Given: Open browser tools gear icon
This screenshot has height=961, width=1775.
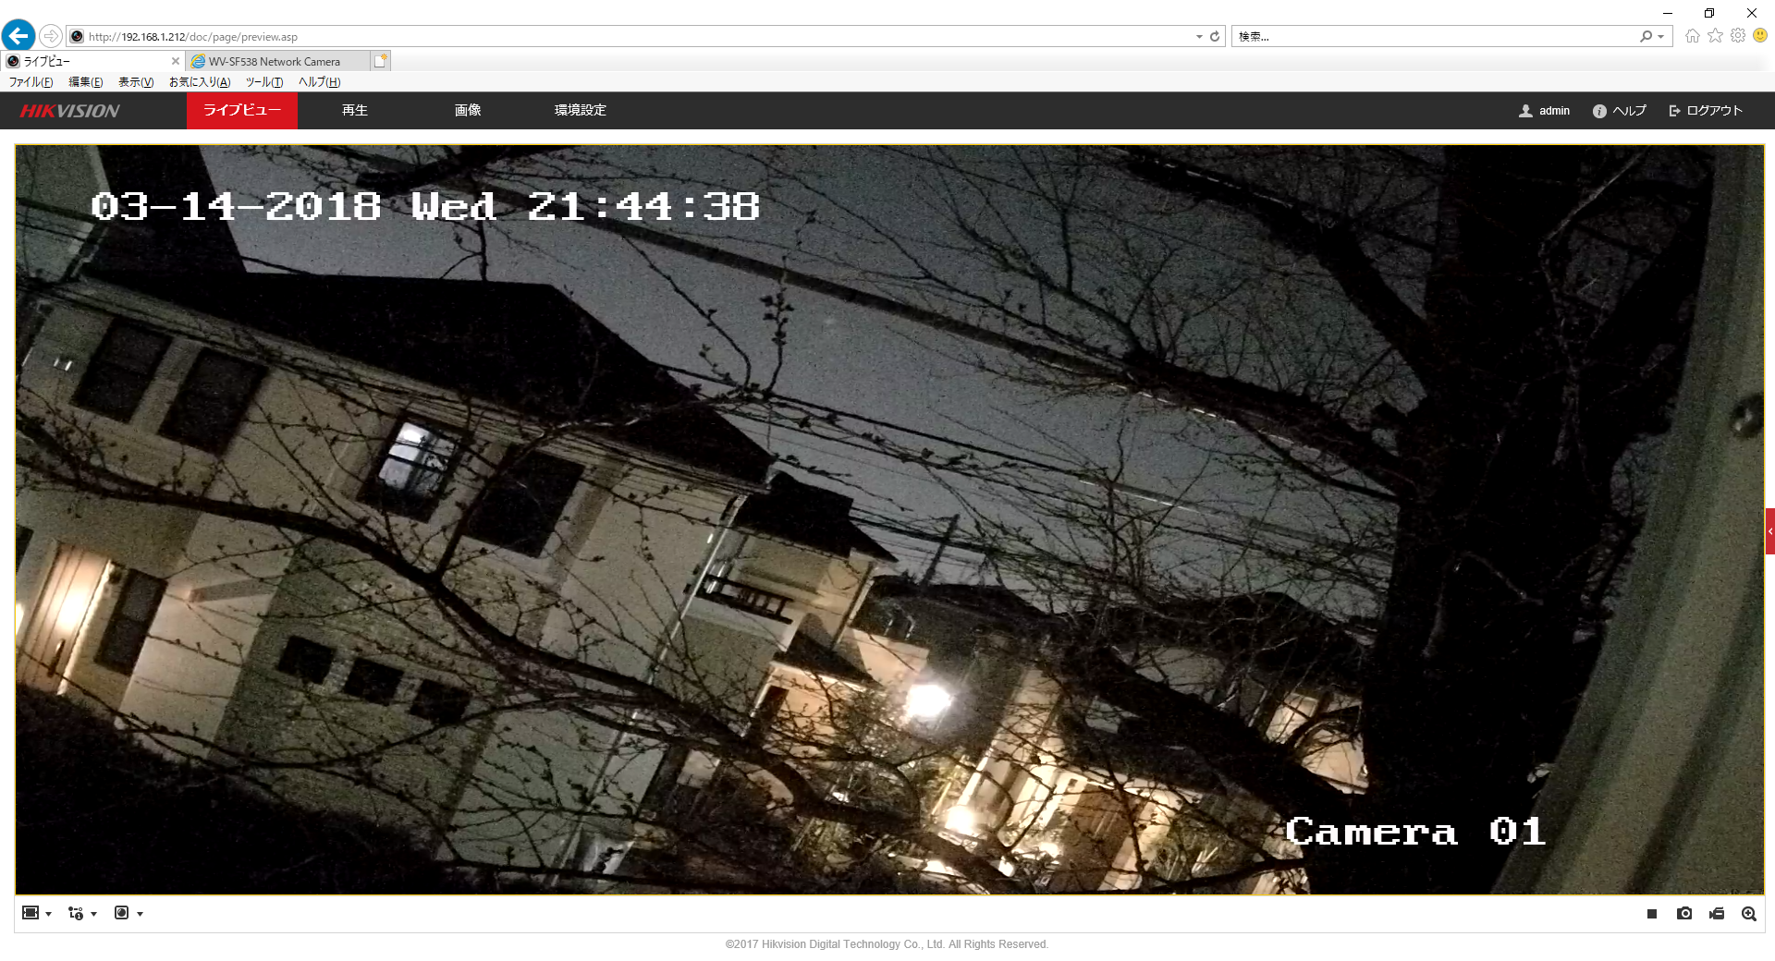Looking at the screenshot, I should [x=1738, y=36].
